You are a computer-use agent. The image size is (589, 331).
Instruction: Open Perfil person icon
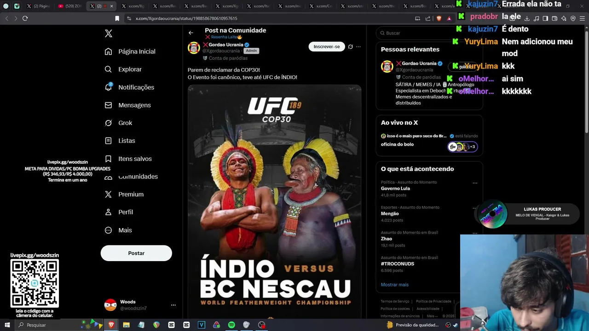click(x=108, y=212)
